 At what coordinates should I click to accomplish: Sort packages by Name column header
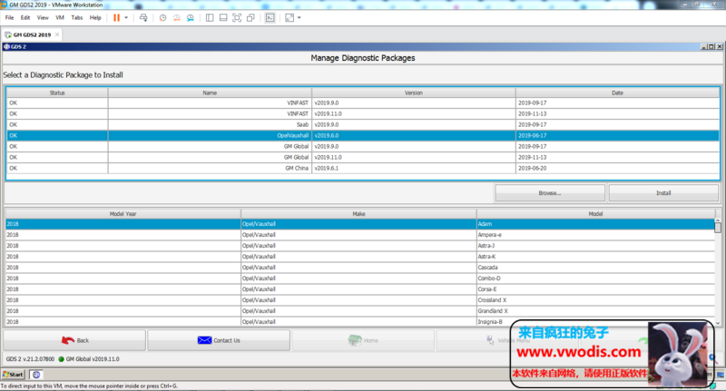[x=210, y=93]
